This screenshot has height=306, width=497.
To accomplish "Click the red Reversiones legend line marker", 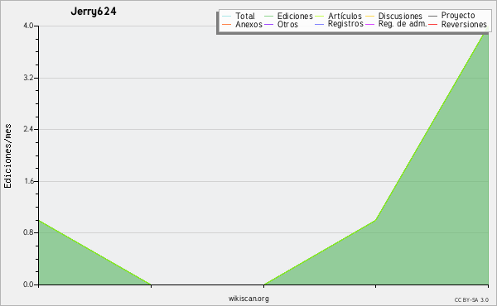I will click(432, 24).
